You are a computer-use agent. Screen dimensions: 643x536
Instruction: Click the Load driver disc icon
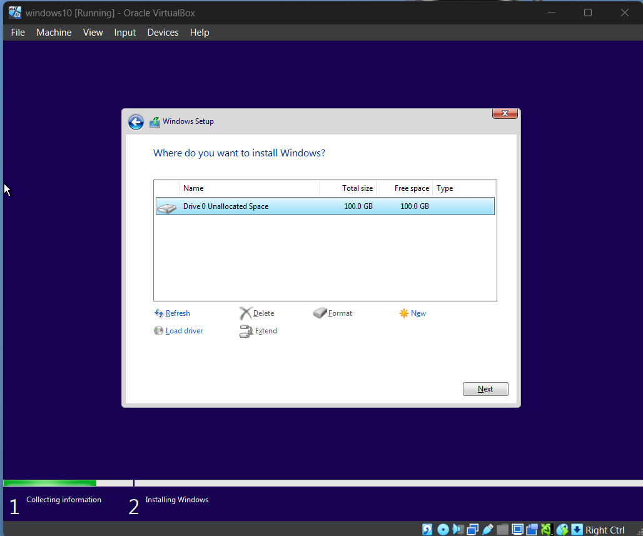[x=158, y=330]
